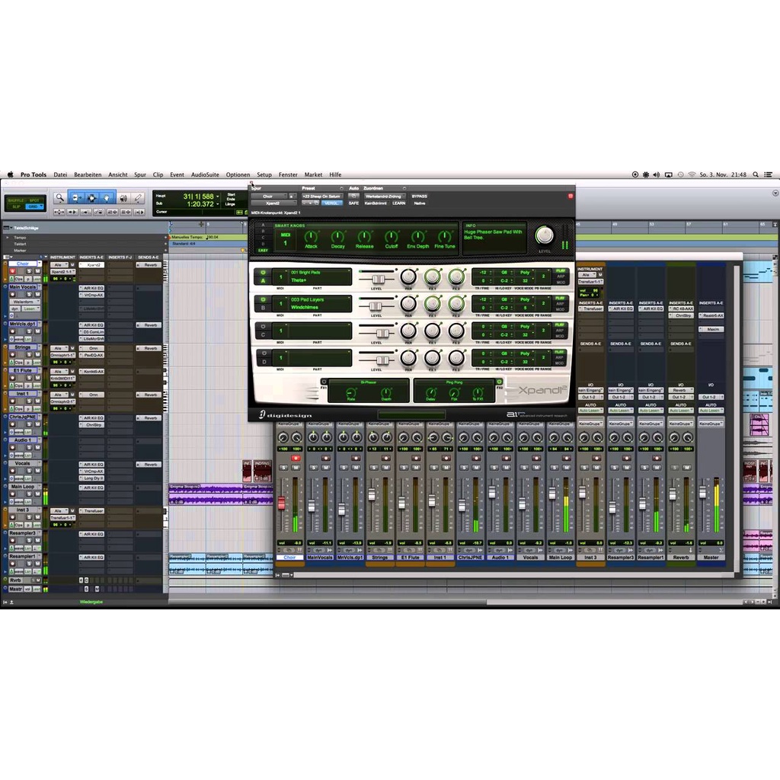
Task: Open the plugin preset dropdown
Action: pos(322,197)
